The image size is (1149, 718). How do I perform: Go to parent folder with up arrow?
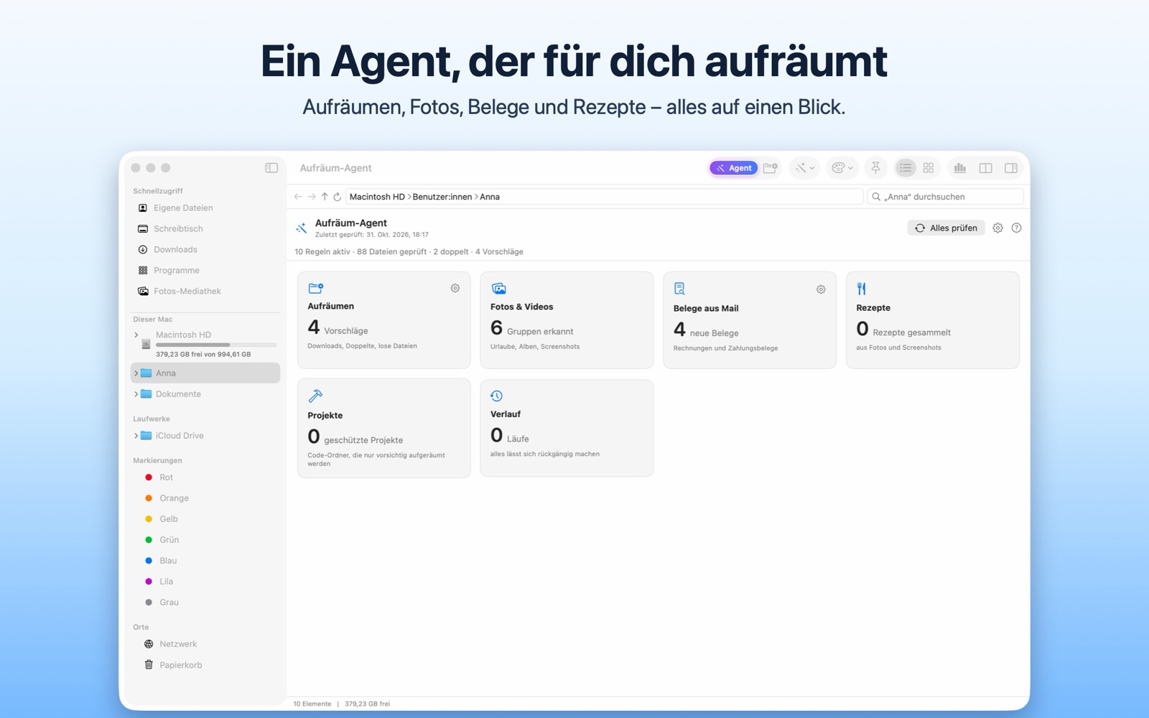(x=325, y=197)
